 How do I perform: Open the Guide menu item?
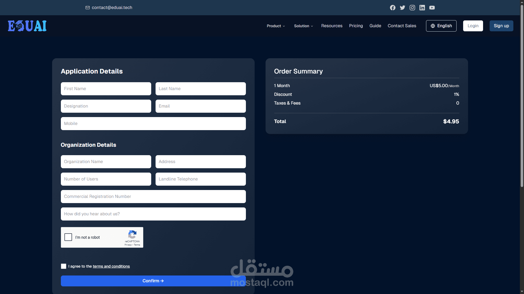point(375,26)
